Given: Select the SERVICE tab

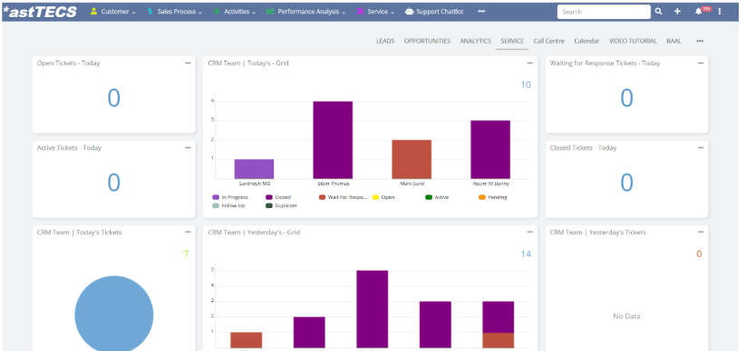Looking at the screenshot, I should [512, 41].
